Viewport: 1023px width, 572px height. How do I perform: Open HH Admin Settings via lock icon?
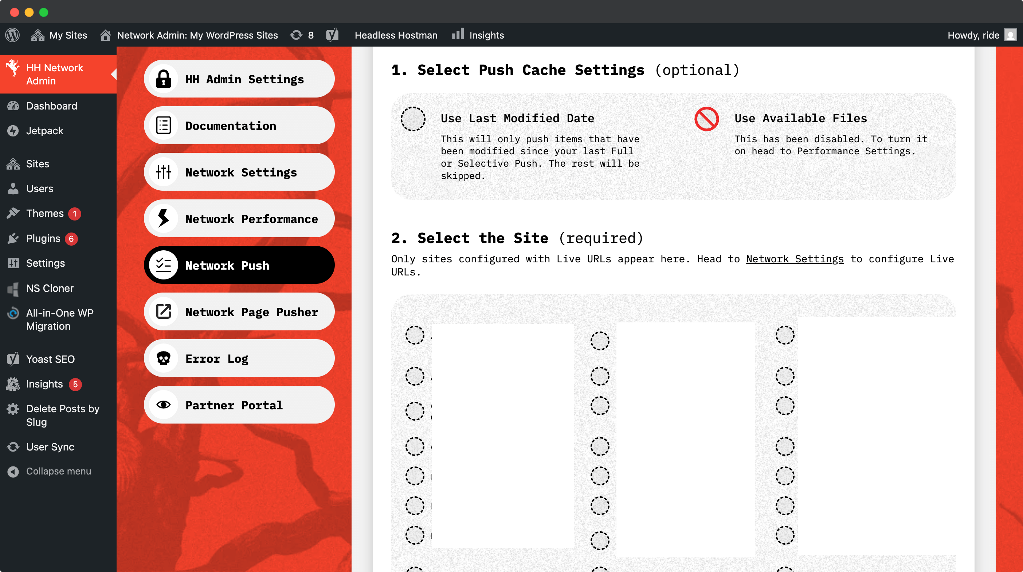pyautogui.click(x=163, y=79)
